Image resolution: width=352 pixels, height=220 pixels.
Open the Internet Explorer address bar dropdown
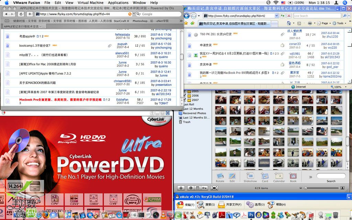pyautogui.click(x=276, y=16)
